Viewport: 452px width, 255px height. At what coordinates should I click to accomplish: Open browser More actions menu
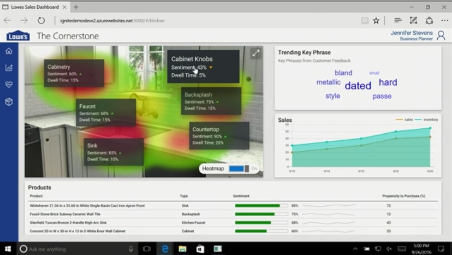point(445,21)
